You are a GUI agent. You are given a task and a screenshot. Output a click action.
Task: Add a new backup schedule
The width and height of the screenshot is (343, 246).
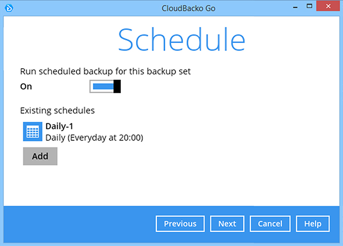tap(40, 156)
